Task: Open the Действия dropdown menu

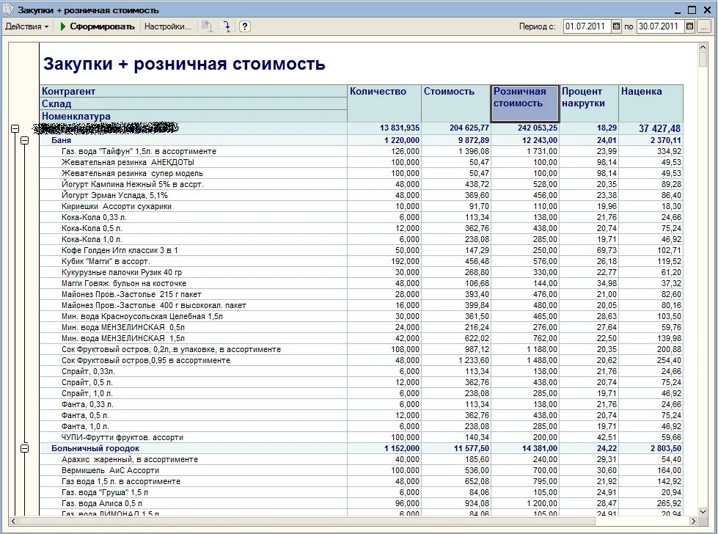Action: [26, 26]
